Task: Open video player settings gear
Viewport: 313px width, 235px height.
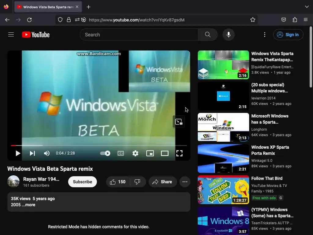Action: click(x=135, y=153)
